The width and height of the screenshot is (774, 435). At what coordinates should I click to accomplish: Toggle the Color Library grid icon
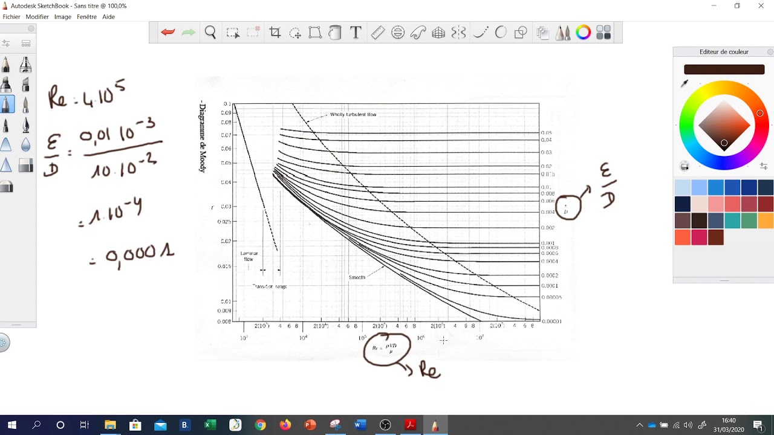tap(603, 33)
